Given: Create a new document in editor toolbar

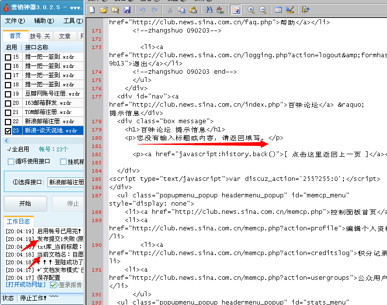Looking at the screenshot, I should 92,10.
